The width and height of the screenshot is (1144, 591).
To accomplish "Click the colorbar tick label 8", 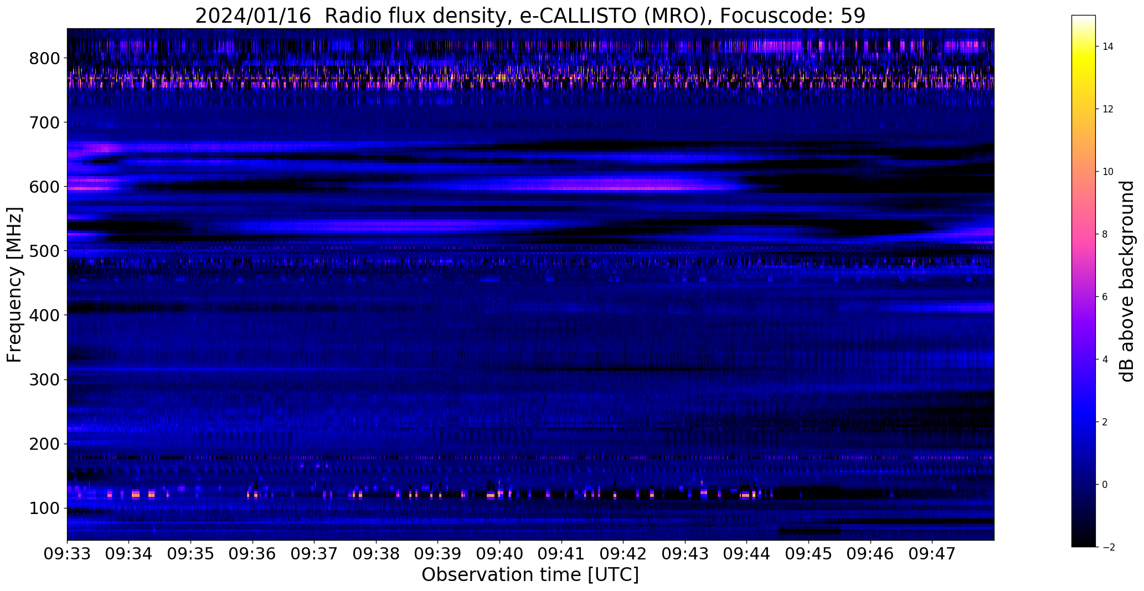I will [1105, 234].
